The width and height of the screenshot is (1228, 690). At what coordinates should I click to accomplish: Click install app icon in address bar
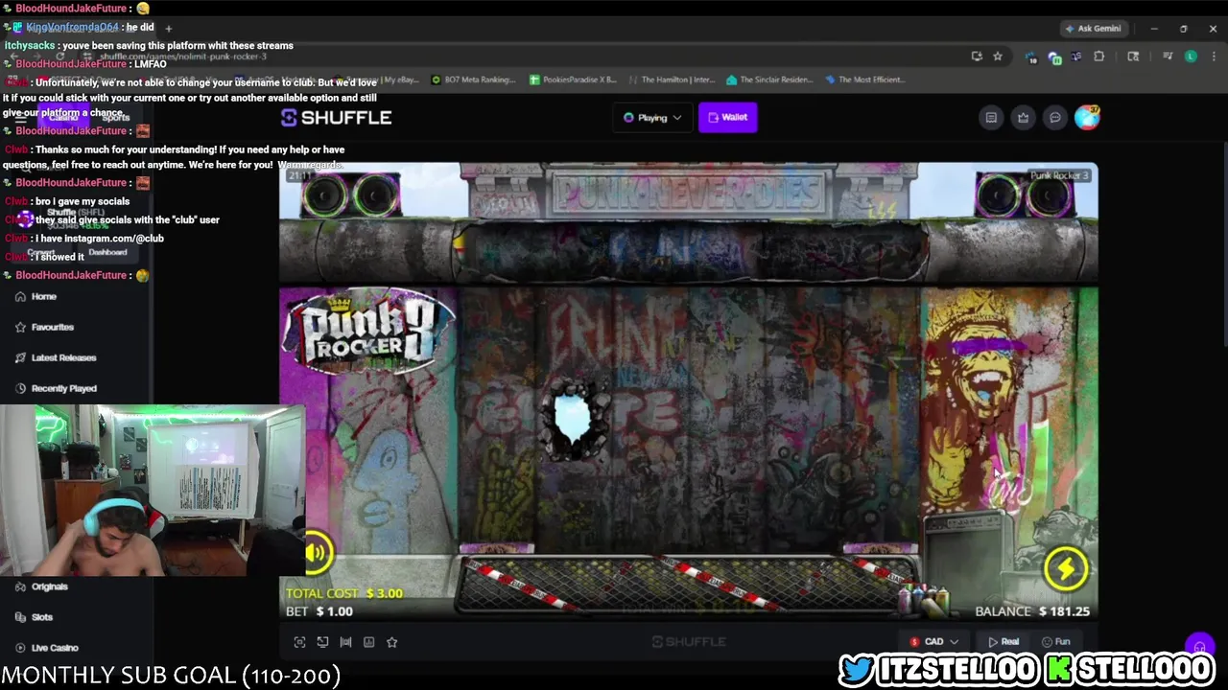click(977, 57)
